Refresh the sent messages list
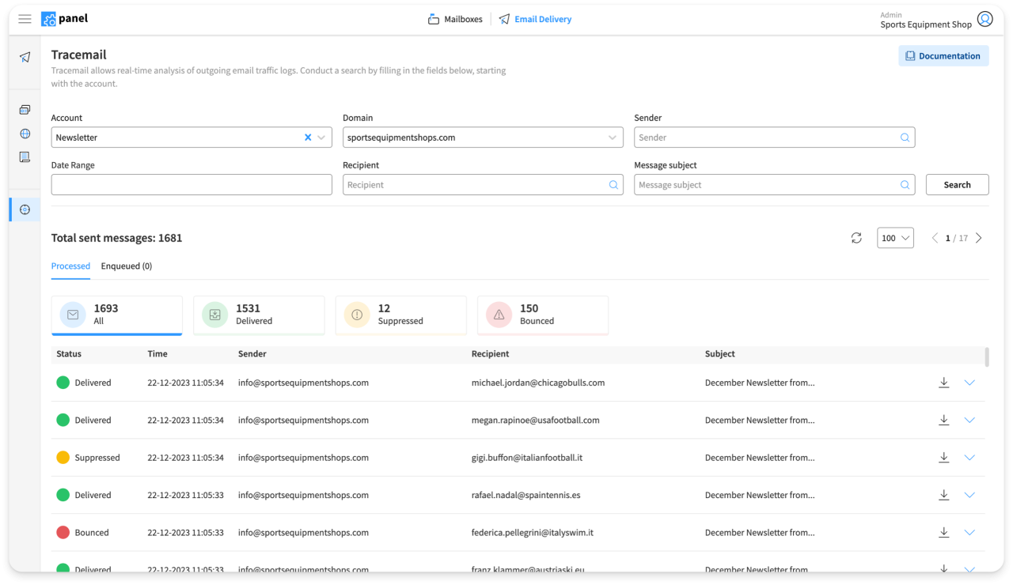The width and height of the screenshot is (1013, 585). tap(856, 237)
